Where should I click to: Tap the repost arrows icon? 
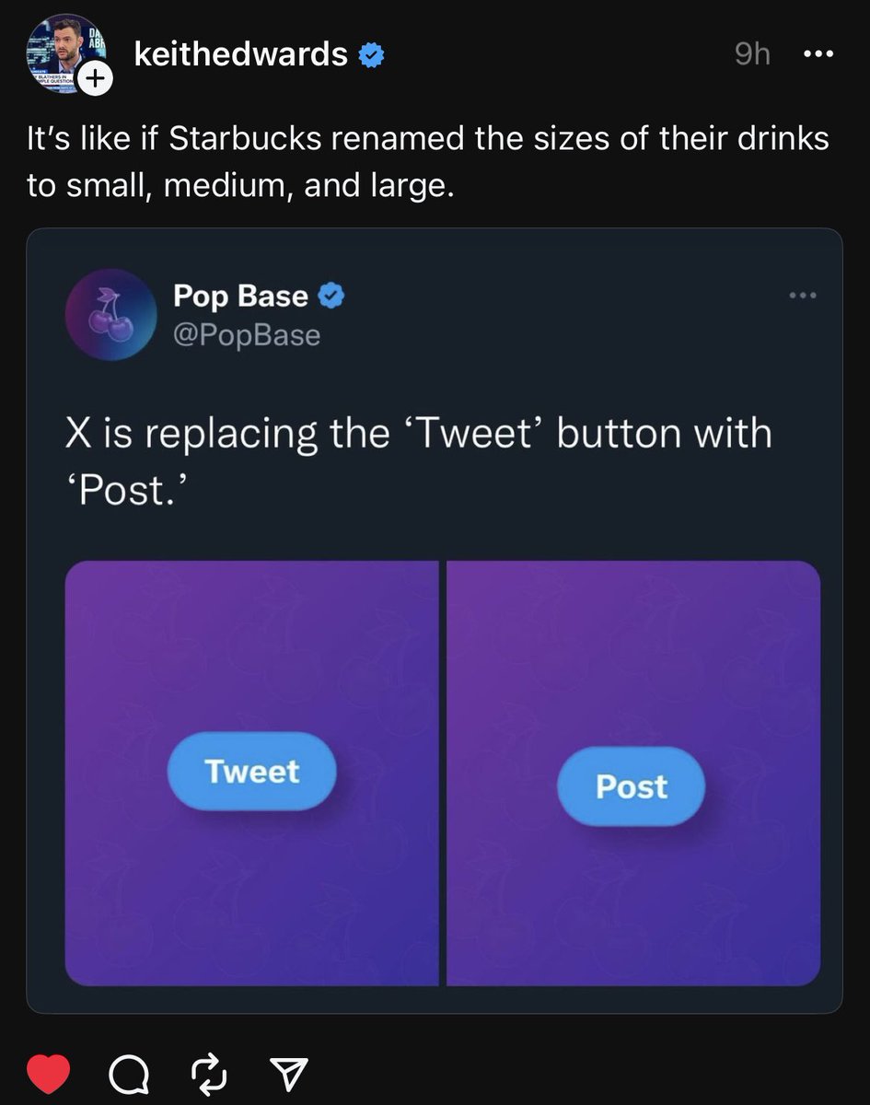click(211, 1072)
